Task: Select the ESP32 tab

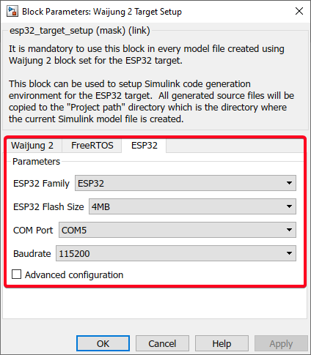Action: 144,146
